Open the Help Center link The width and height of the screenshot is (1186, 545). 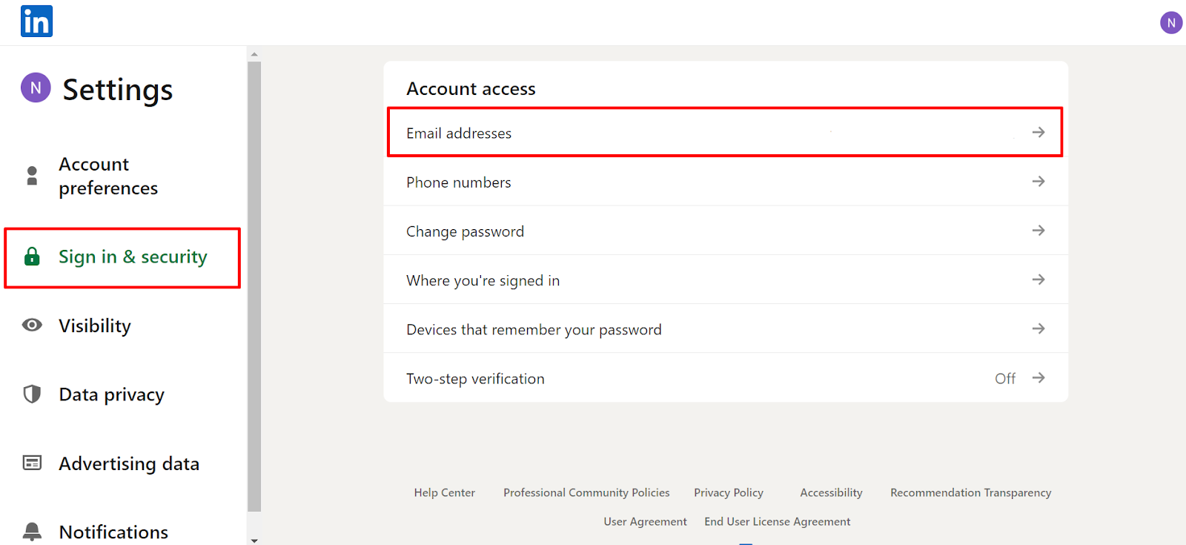tap(445, 492)
